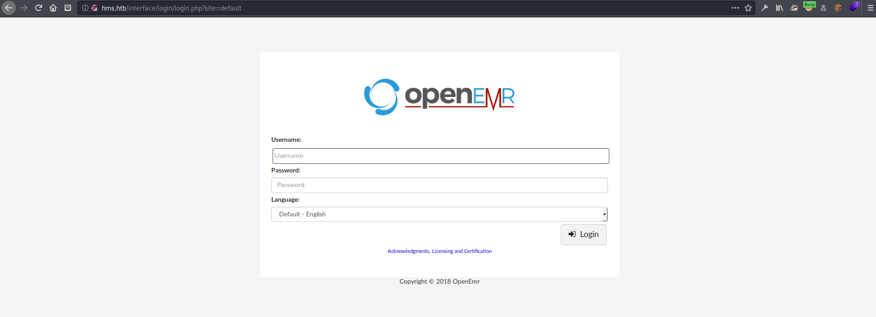Viewport: 876px width, 317px height.
Task: Open the Library bookshelf icon
Action: click(x=779, y=8)
